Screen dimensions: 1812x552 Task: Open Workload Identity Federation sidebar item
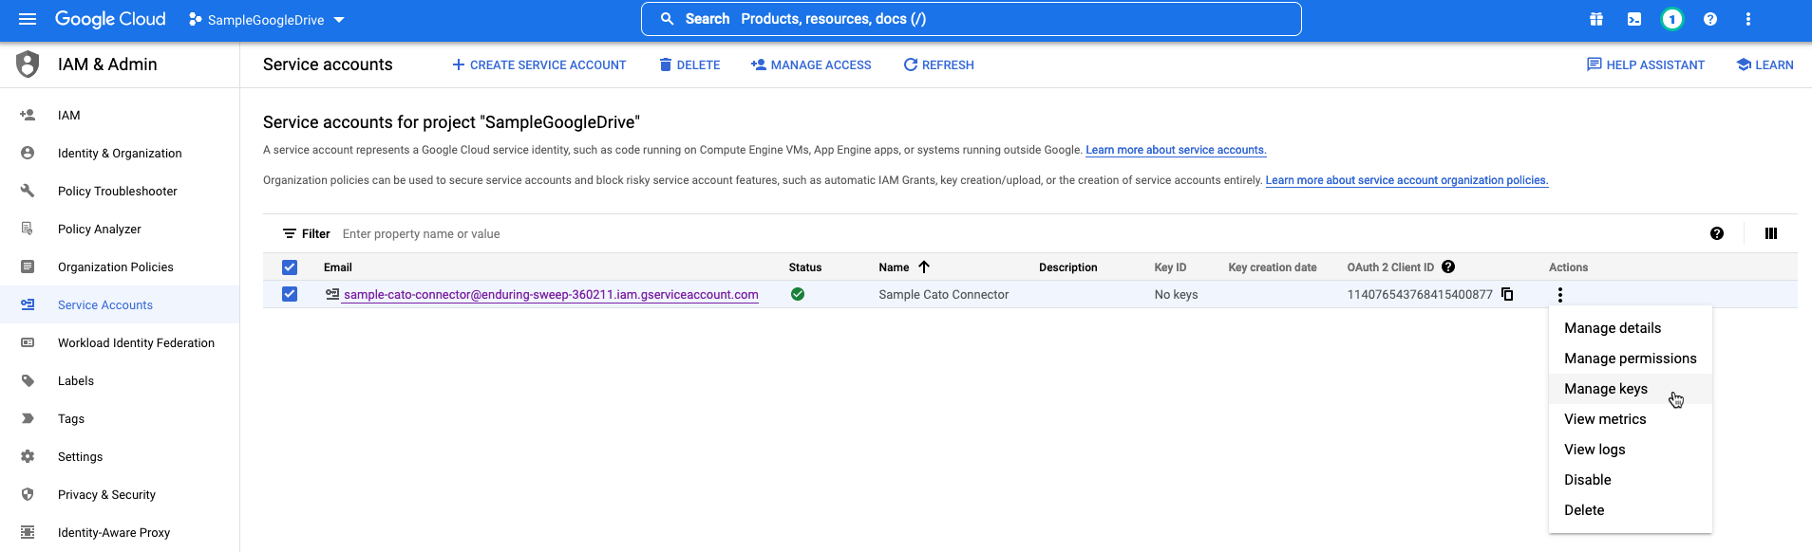click(120, 342)
